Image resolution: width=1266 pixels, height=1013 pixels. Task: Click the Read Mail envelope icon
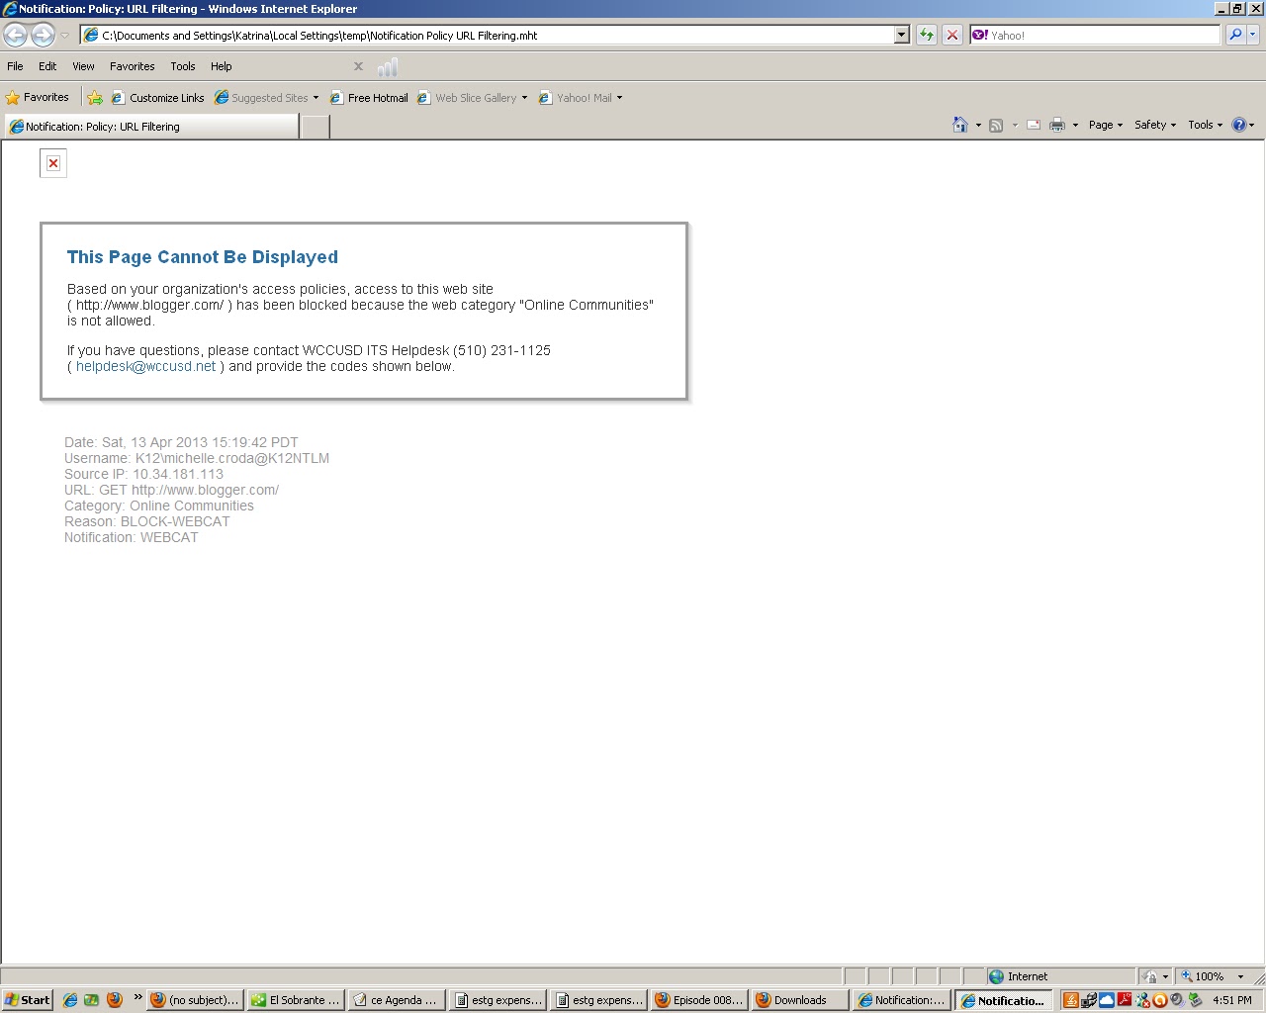[1034, 126]
